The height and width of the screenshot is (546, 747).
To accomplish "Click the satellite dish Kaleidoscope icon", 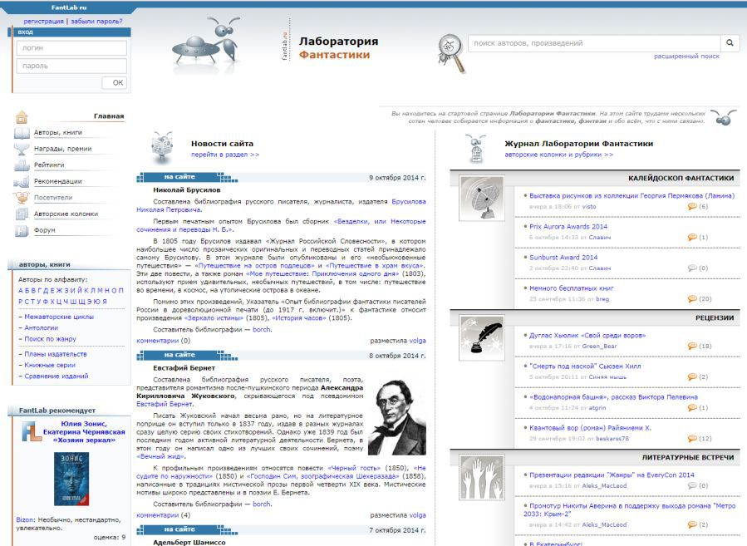I will [482, 198].
